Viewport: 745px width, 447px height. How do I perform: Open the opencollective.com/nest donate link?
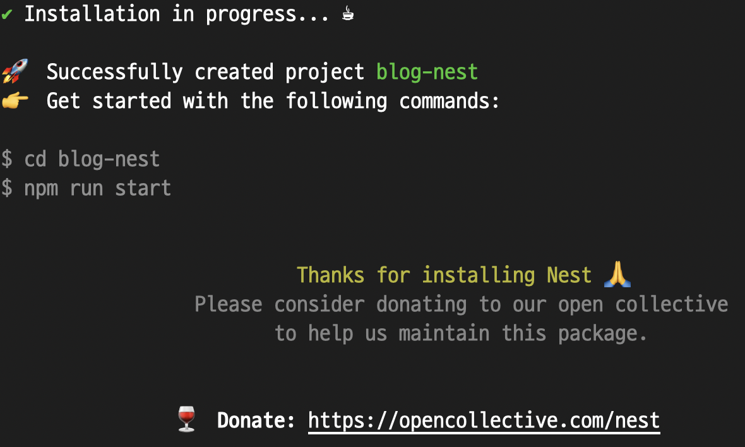coord(484,421)
